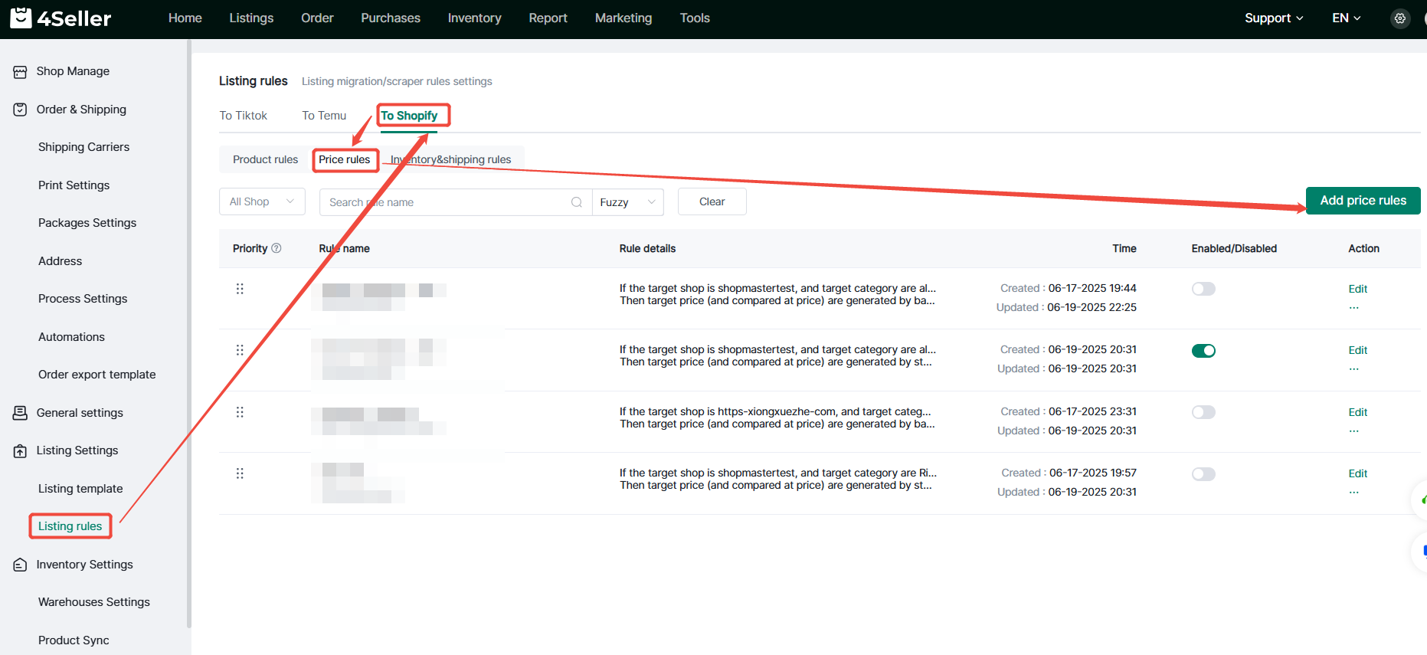Edit the rule created 06-17-2025 19:57
Viewport: 1427px width, 655px height.
(1358, 473)
